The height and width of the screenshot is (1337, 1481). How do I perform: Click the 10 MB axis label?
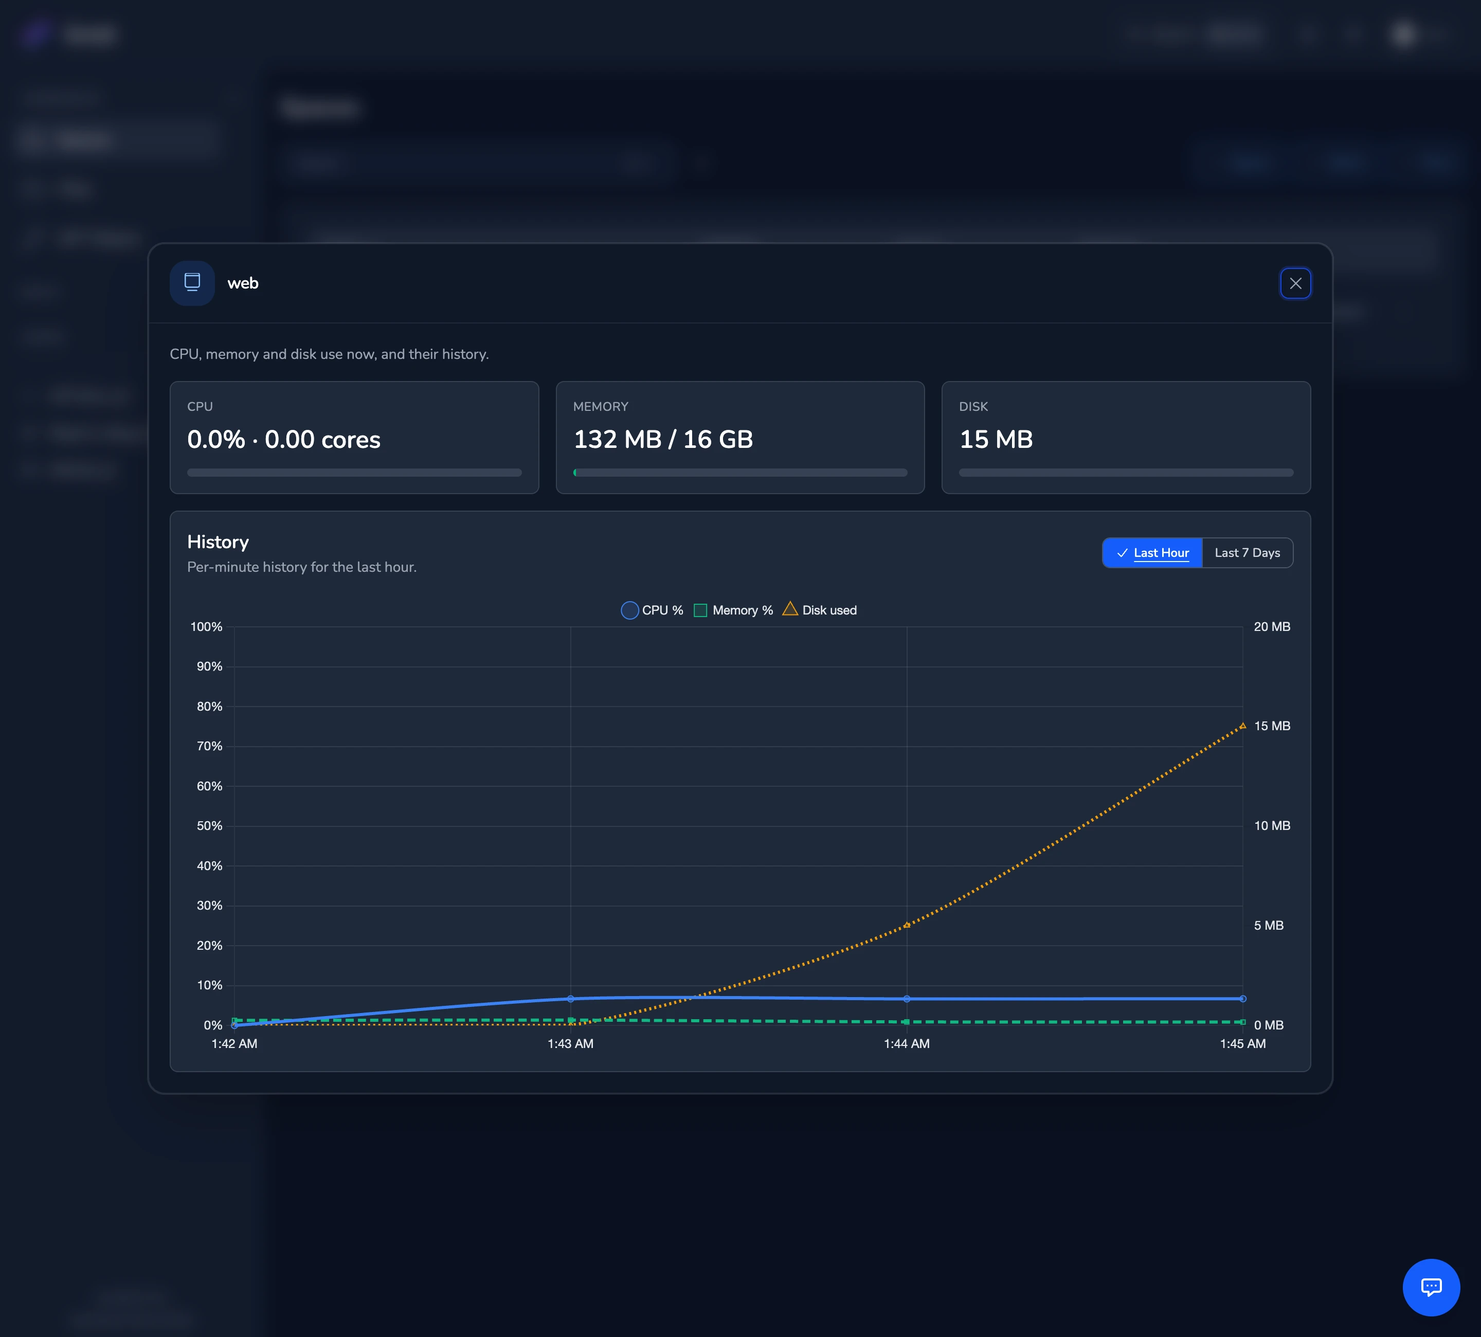[x=1272, y=826]
